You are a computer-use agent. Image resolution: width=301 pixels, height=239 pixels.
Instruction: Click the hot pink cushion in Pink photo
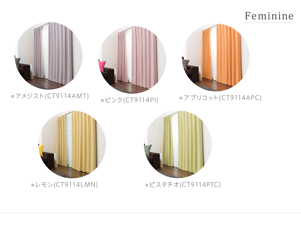coord(102,66)
